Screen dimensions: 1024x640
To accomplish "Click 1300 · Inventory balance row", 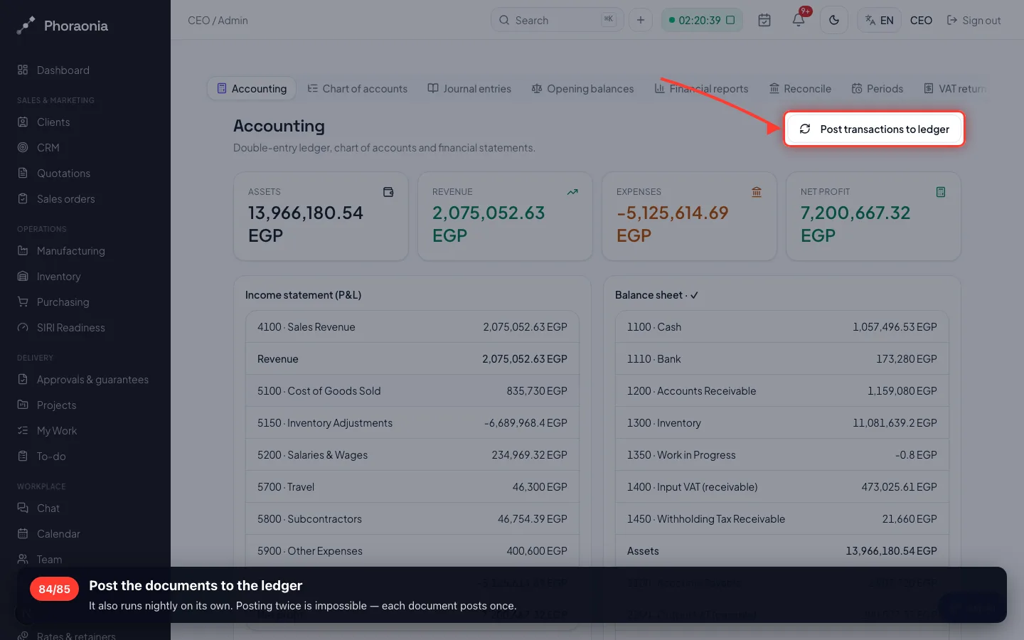I will pos(782,423).
